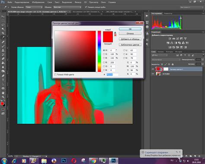Image resolution: width=205 pixels, height=164 pixels.
Task: Open the sample size dropdown in options bar
Action: [x=34, y=7]
